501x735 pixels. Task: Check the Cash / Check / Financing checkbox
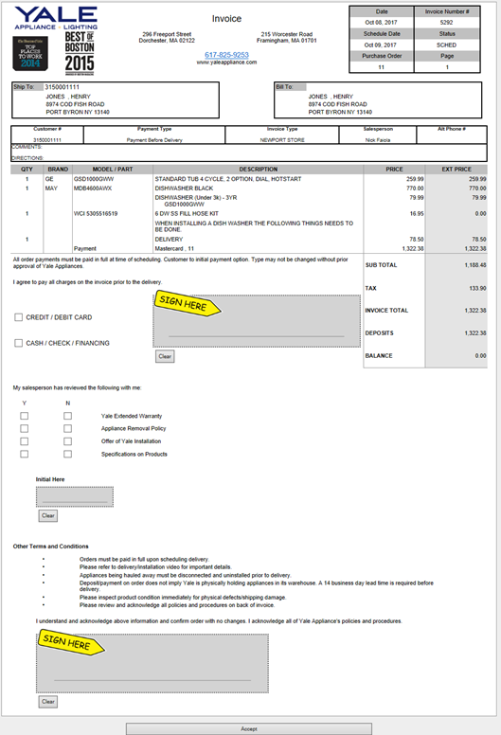pyautogui.click(x=19, y=343)
